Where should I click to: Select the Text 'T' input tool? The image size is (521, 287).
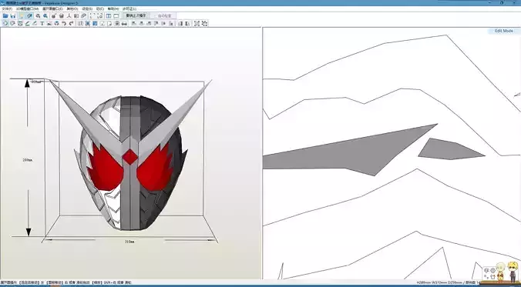point(42,23)
